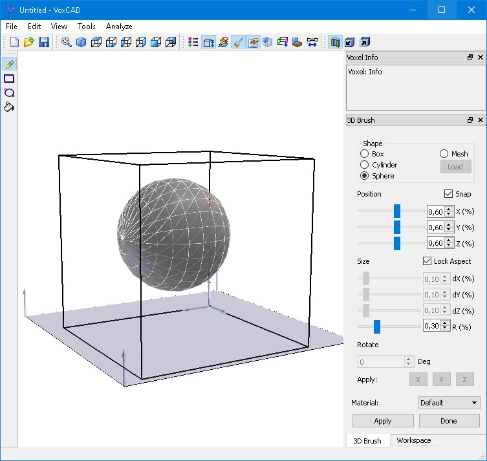Click the pencil-on-layers edit icon

click(223, 42)
